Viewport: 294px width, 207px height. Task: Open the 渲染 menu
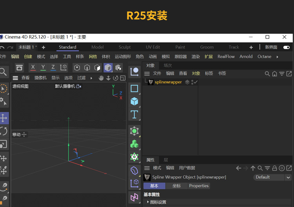196,56
